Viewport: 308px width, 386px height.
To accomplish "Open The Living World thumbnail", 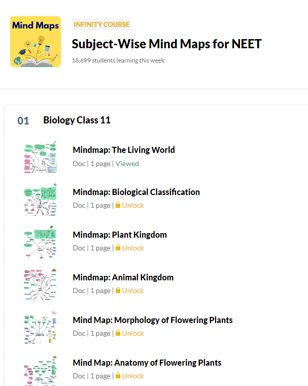I will coord(41,157).
